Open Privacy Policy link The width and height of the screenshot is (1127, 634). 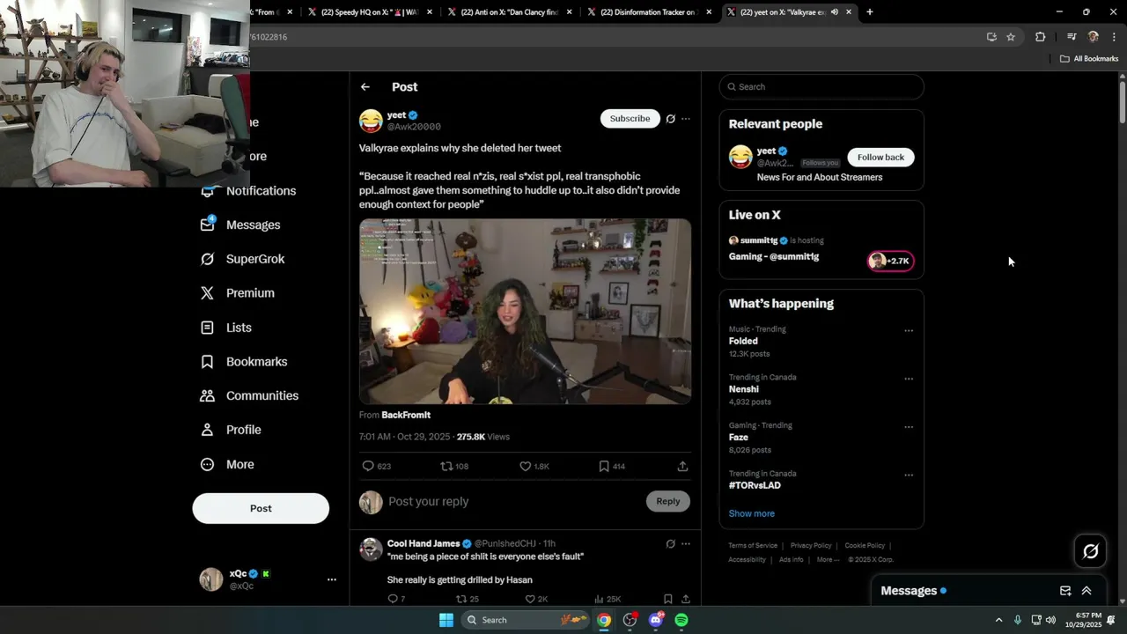coord(811,546)
